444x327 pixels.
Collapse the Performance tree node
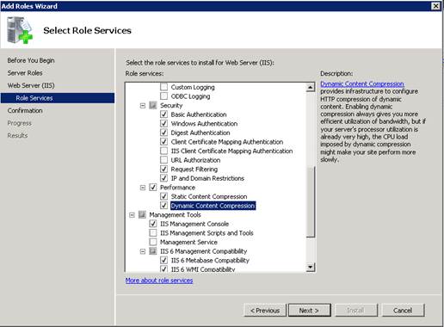pyautogui.click(x=143, y=188)
